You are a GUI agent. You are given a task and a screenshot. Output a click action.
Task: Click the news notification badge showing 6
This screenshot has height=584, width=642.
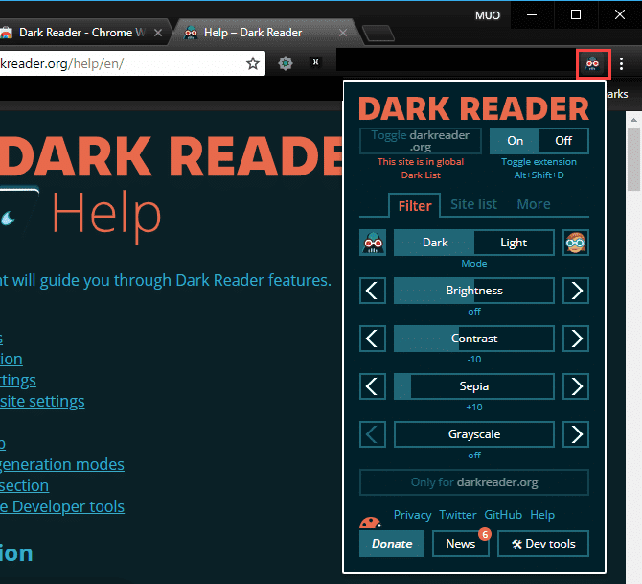(x=485, y=534)
